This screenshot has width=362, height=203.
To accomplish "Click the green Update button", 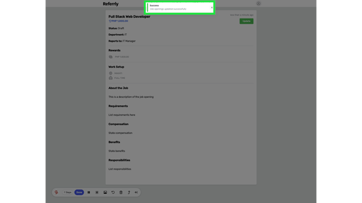I will click(246, 21).
